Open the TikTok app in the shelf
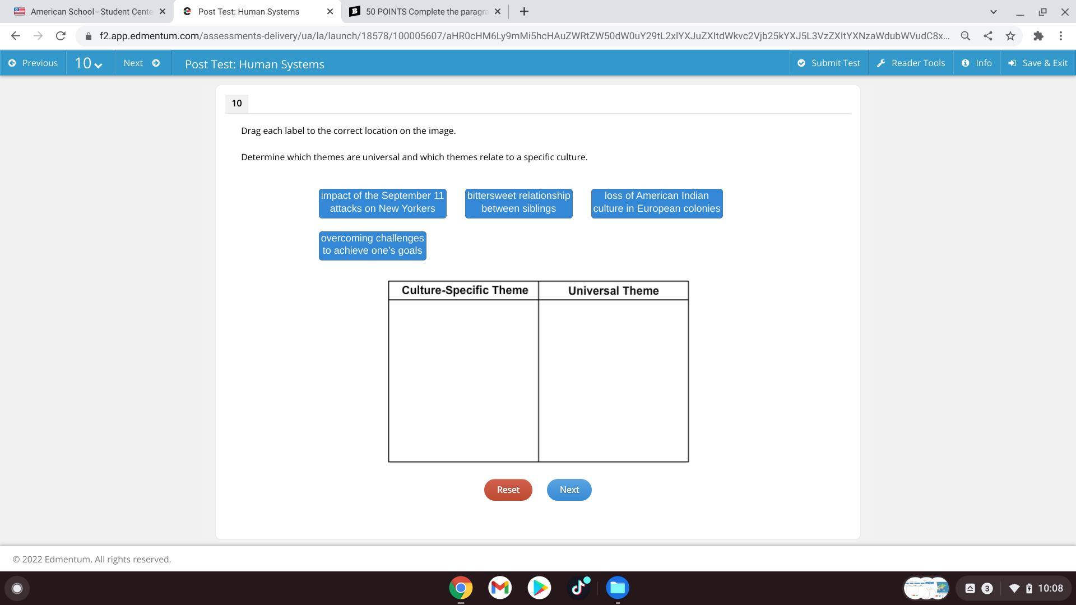The width and height of the screenshot is (1076, 605). 578,588
